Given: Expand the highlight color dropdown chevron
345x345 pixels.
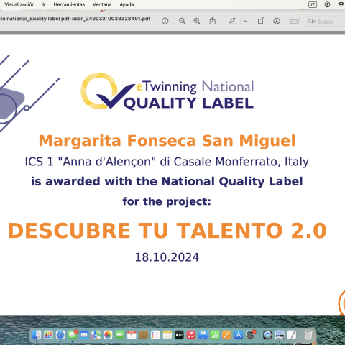Looking at the screenshot, I should [x=246, y=22].
